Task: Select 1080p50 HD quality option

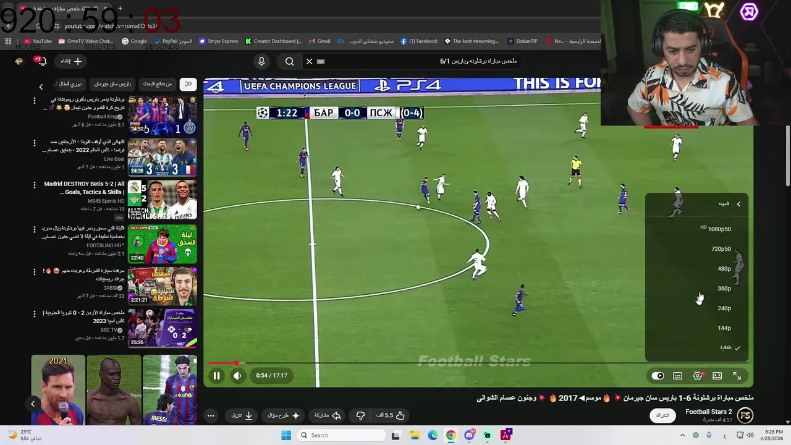Action: pos(697,229)
